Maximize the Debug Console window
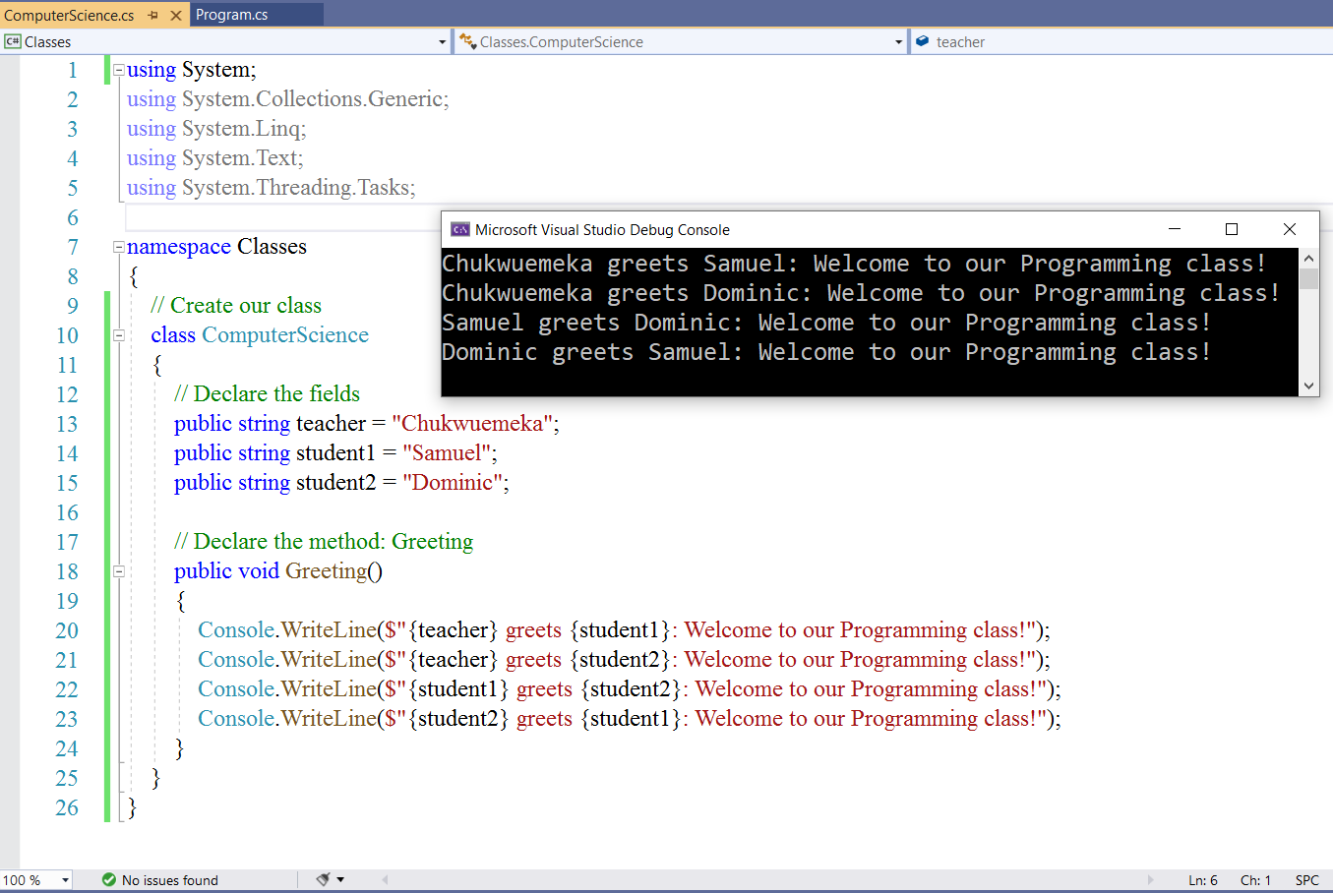This screenshot has width=1333, height=893. coord(1231,229)
